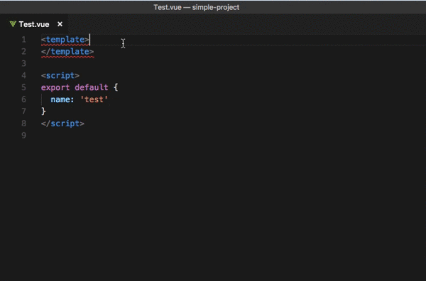The height and width of the screenshot is (281, 426).
Task: Click the opening curly brace after default
Action: tap(116, 87)
